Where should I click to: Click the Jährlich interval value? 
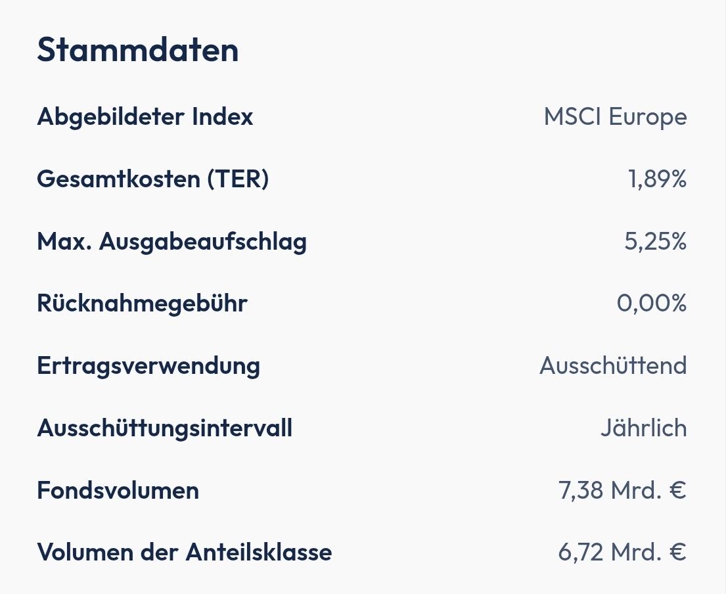(x=643, y=428)
